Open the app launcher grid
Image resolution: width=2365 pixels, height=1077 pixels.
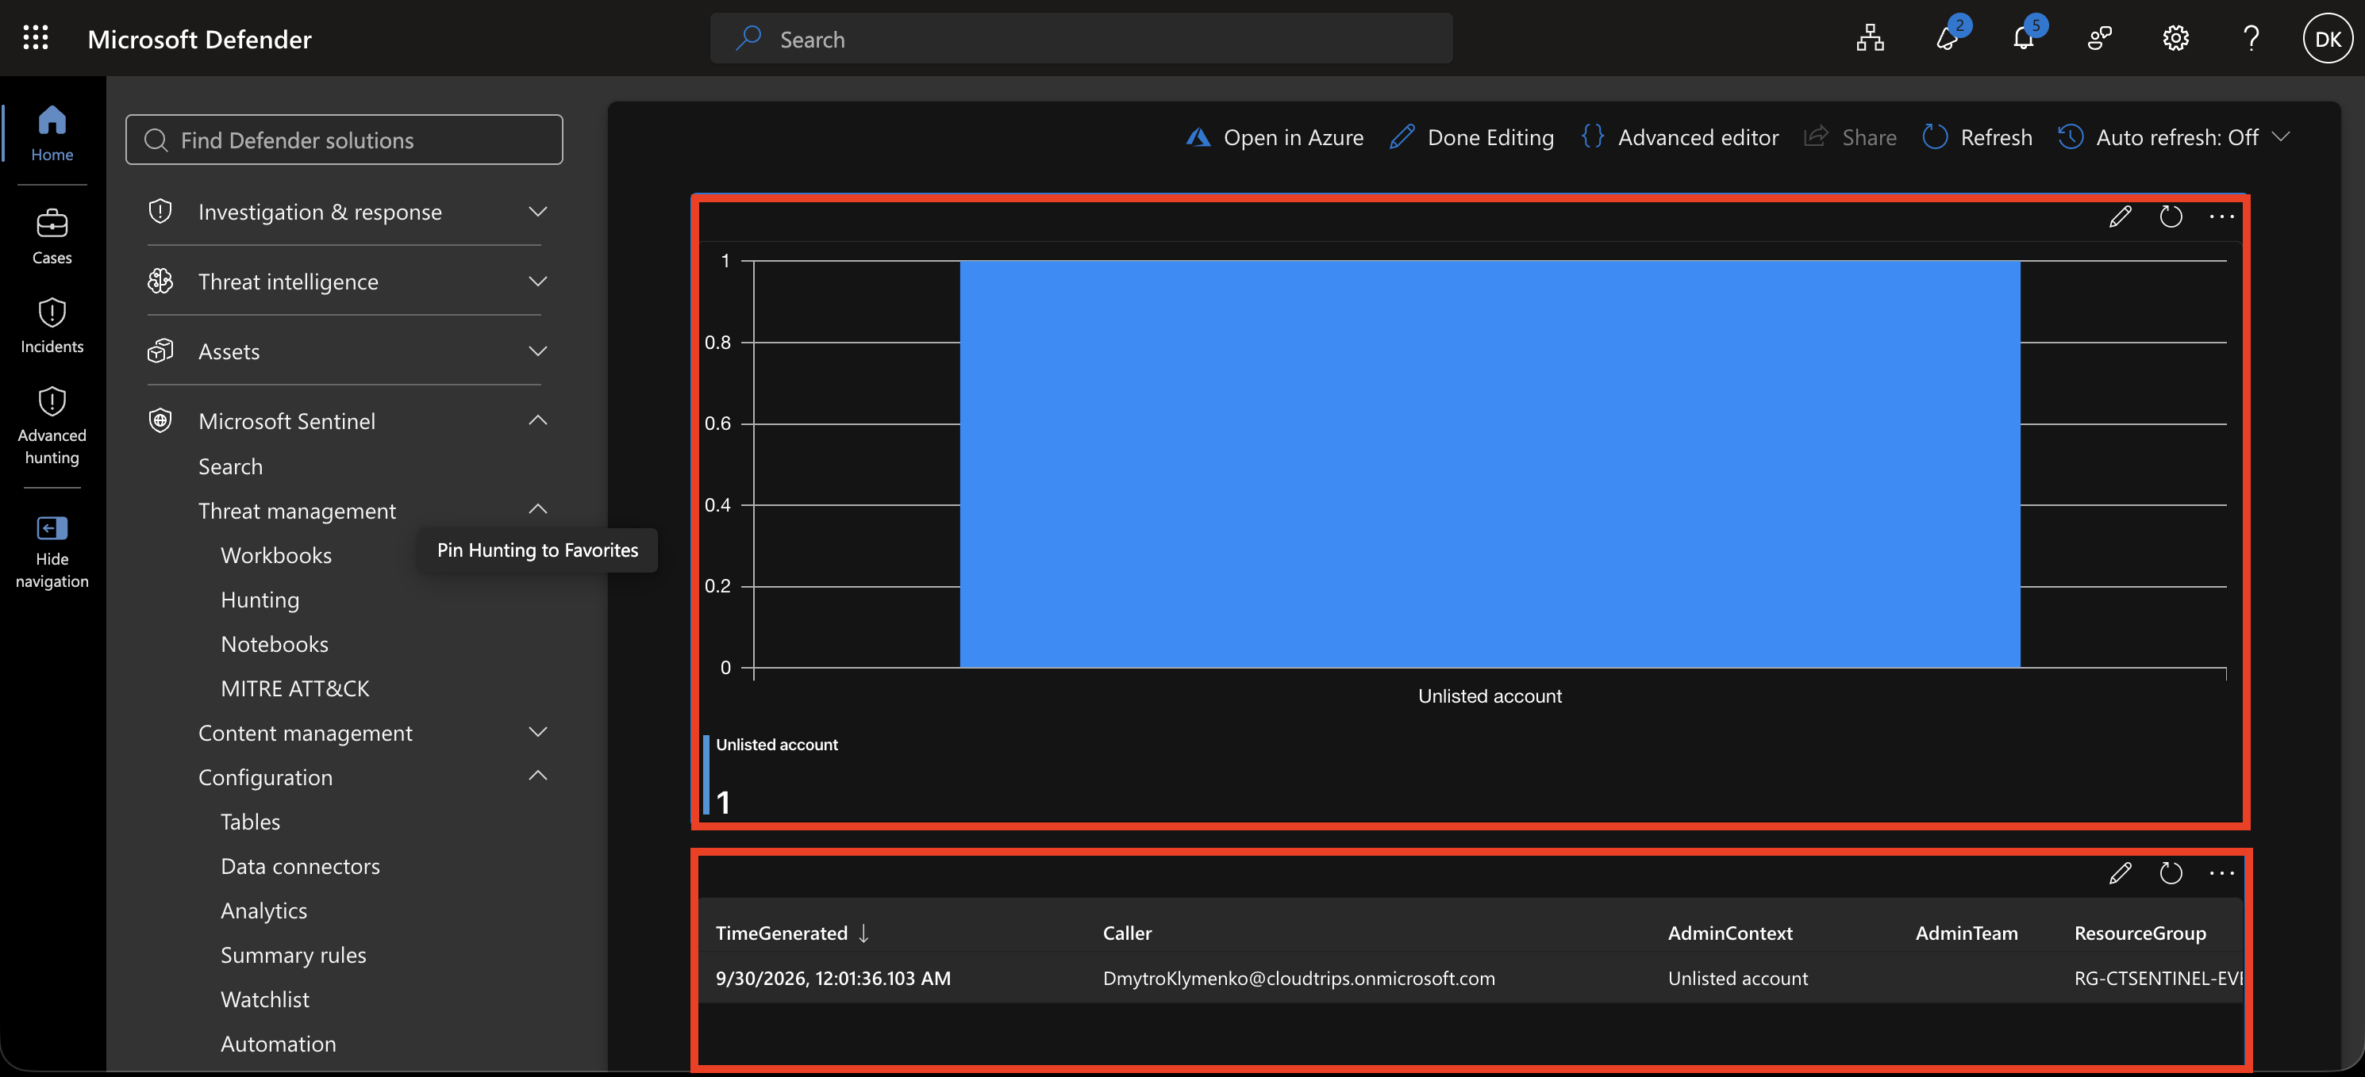pyautogui.click(x=36, y=37)
